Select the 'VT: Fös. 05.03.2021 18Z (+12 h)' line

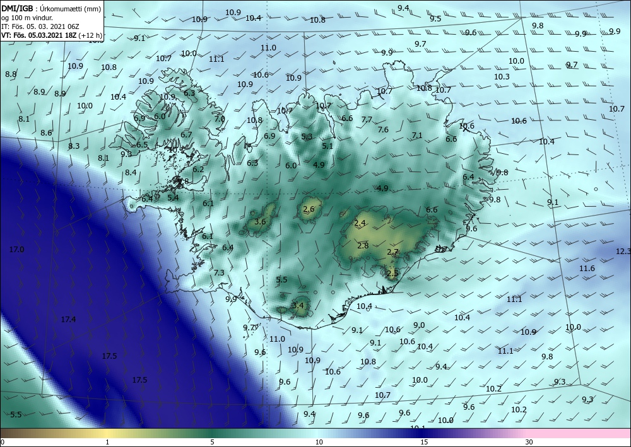[52, 35]
